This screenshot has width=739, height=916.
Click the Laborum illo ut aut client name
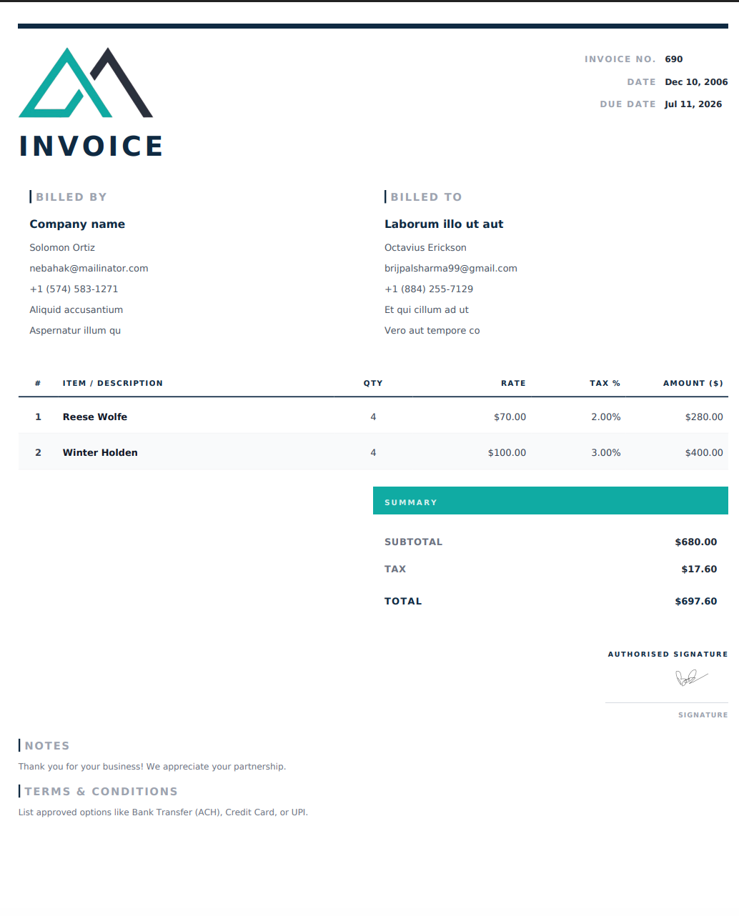[444, 224]
